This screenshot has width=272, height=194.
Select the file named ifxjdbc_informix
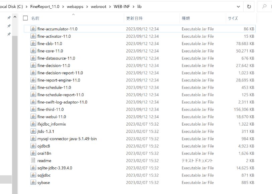(52, 124)
